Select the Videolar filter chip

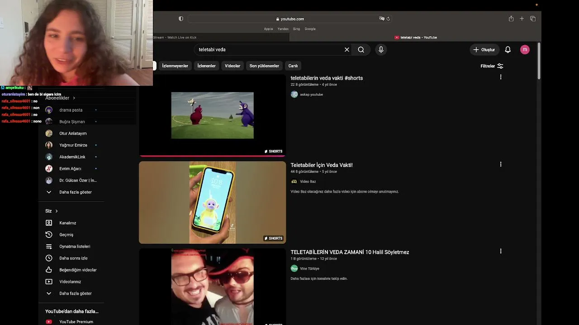point(233,66)
